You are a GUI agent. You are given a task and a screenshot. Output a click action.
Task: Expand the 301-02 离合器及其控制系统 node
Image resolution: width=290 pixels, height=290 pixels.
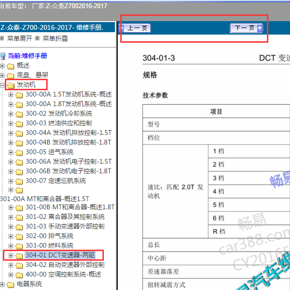click(11, 217)
